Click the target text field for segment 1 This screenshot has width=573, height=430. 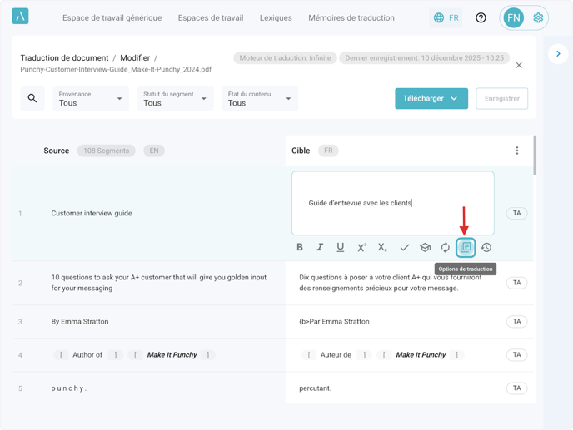coord(392,203)
